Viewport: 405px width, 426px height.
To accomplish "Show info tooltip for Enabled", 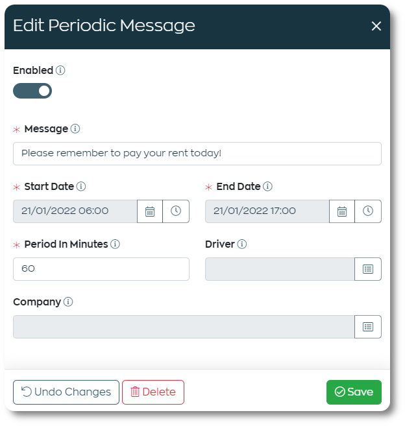I will (x=60, y=71).
